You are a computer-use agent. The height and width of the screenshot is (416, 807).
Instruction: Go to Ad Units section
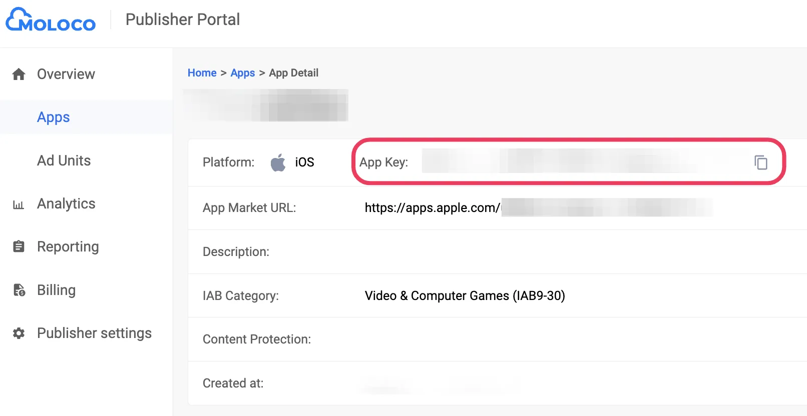[x=64, y=160]
